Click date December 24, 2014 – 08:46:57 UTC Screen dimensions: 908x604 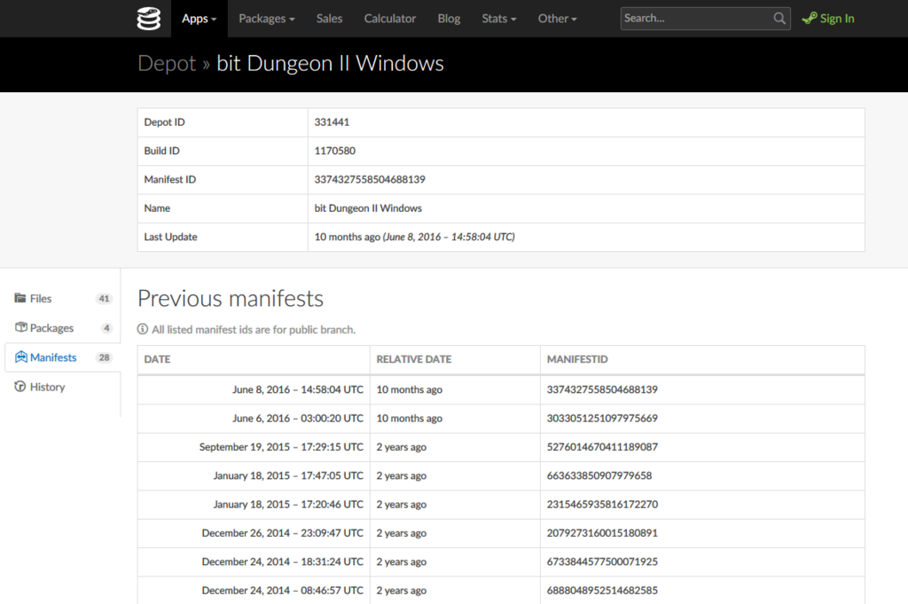pyautogui.click(x=283, y=590)
